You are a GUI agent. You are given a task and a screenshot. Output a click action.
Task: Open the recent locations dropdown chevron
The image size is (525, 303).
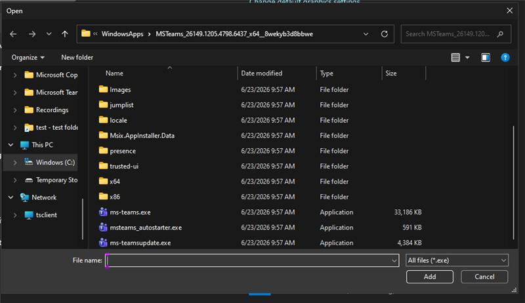tap(49, 34)
